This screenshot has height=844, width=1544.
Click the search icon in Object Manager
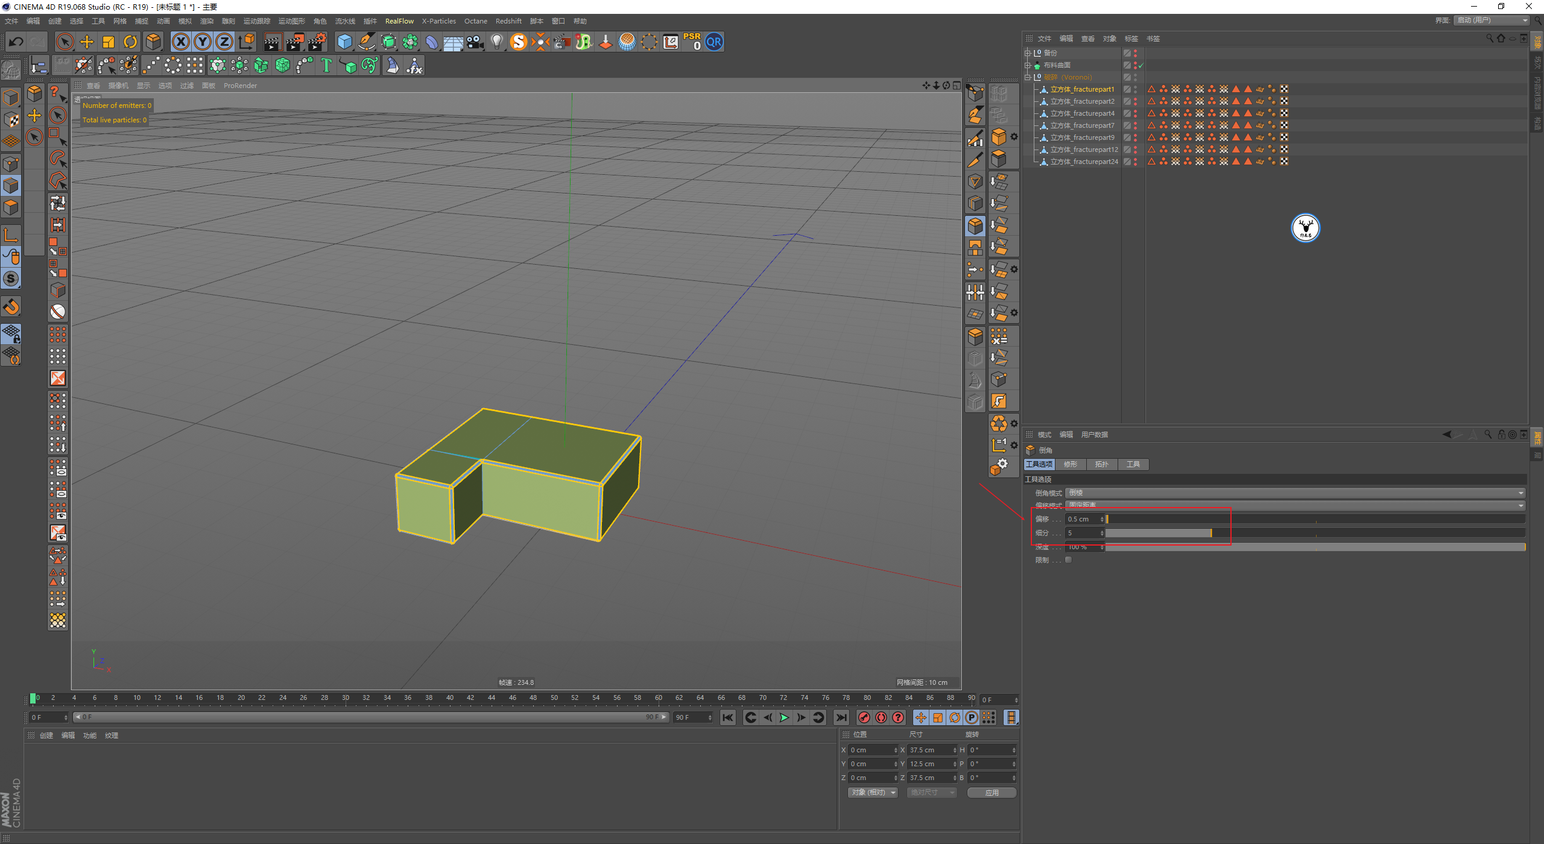coord(1490,39)
